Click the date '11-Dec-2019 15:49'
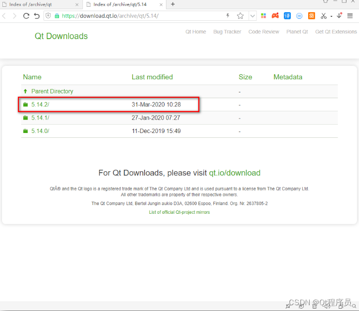The image size is (359, 311). [156, 131]
